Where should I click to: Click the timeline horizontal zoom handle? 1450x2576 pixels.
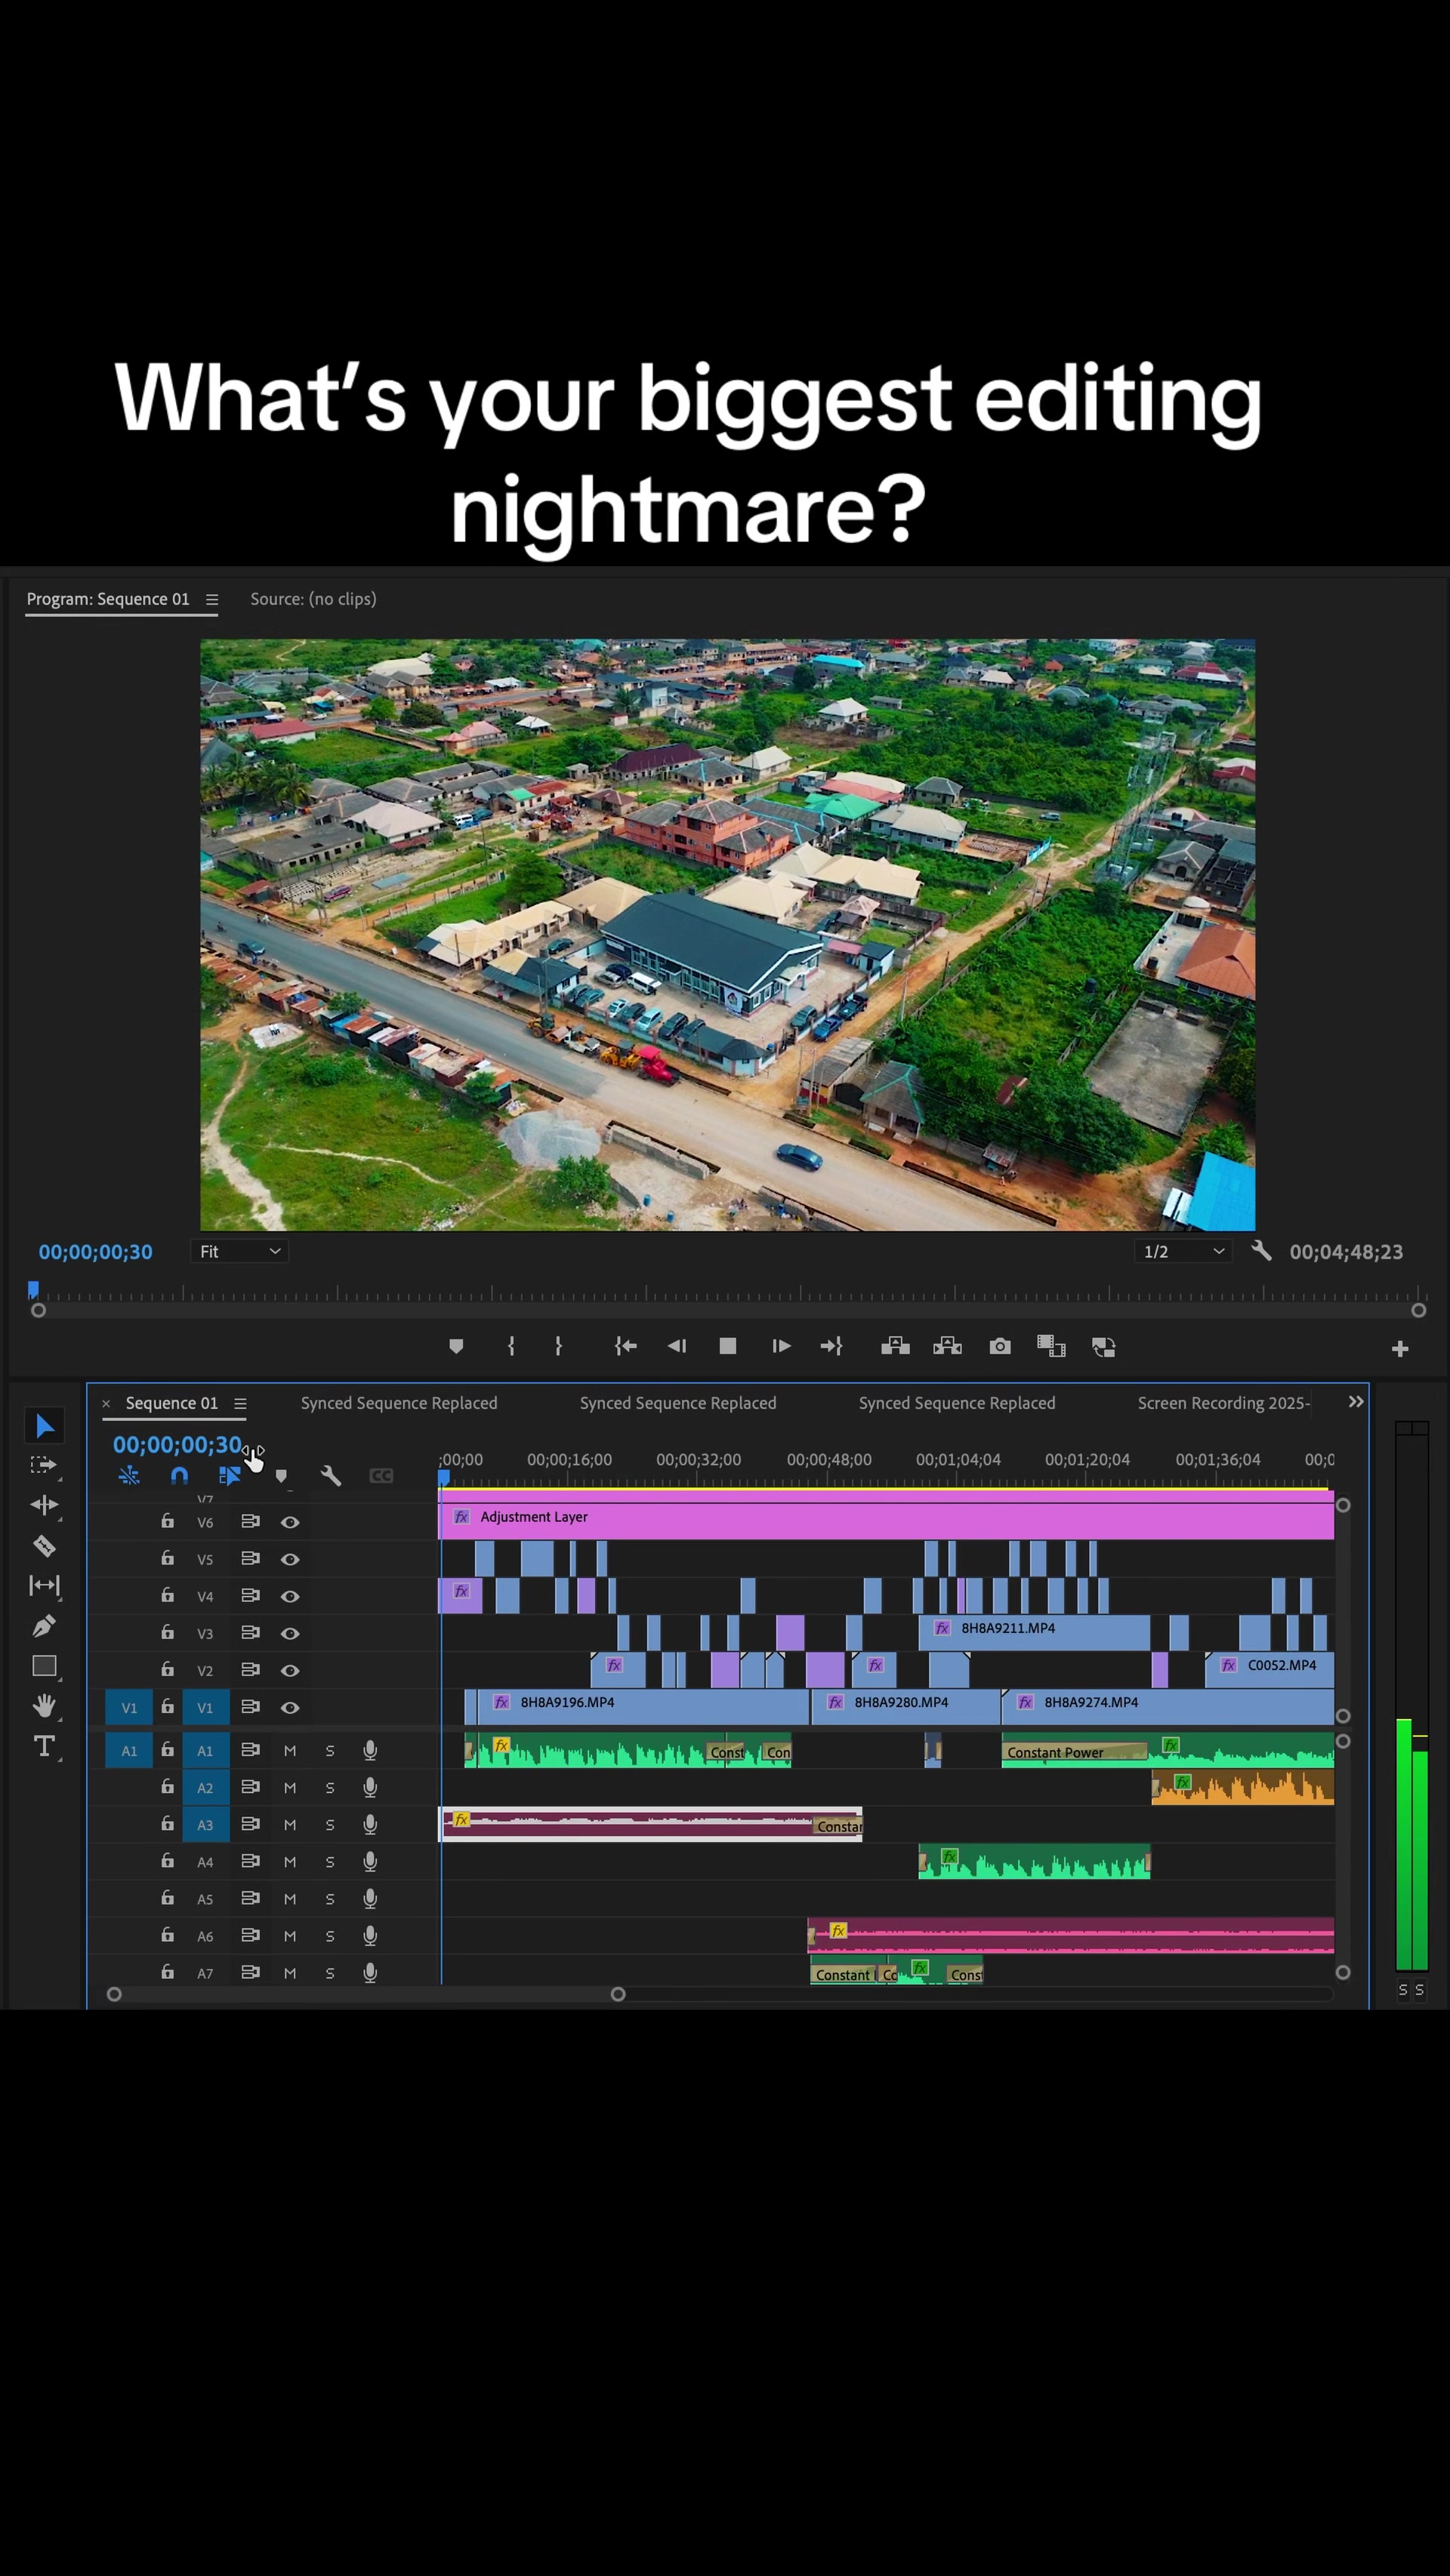(x=618, y=1994)
